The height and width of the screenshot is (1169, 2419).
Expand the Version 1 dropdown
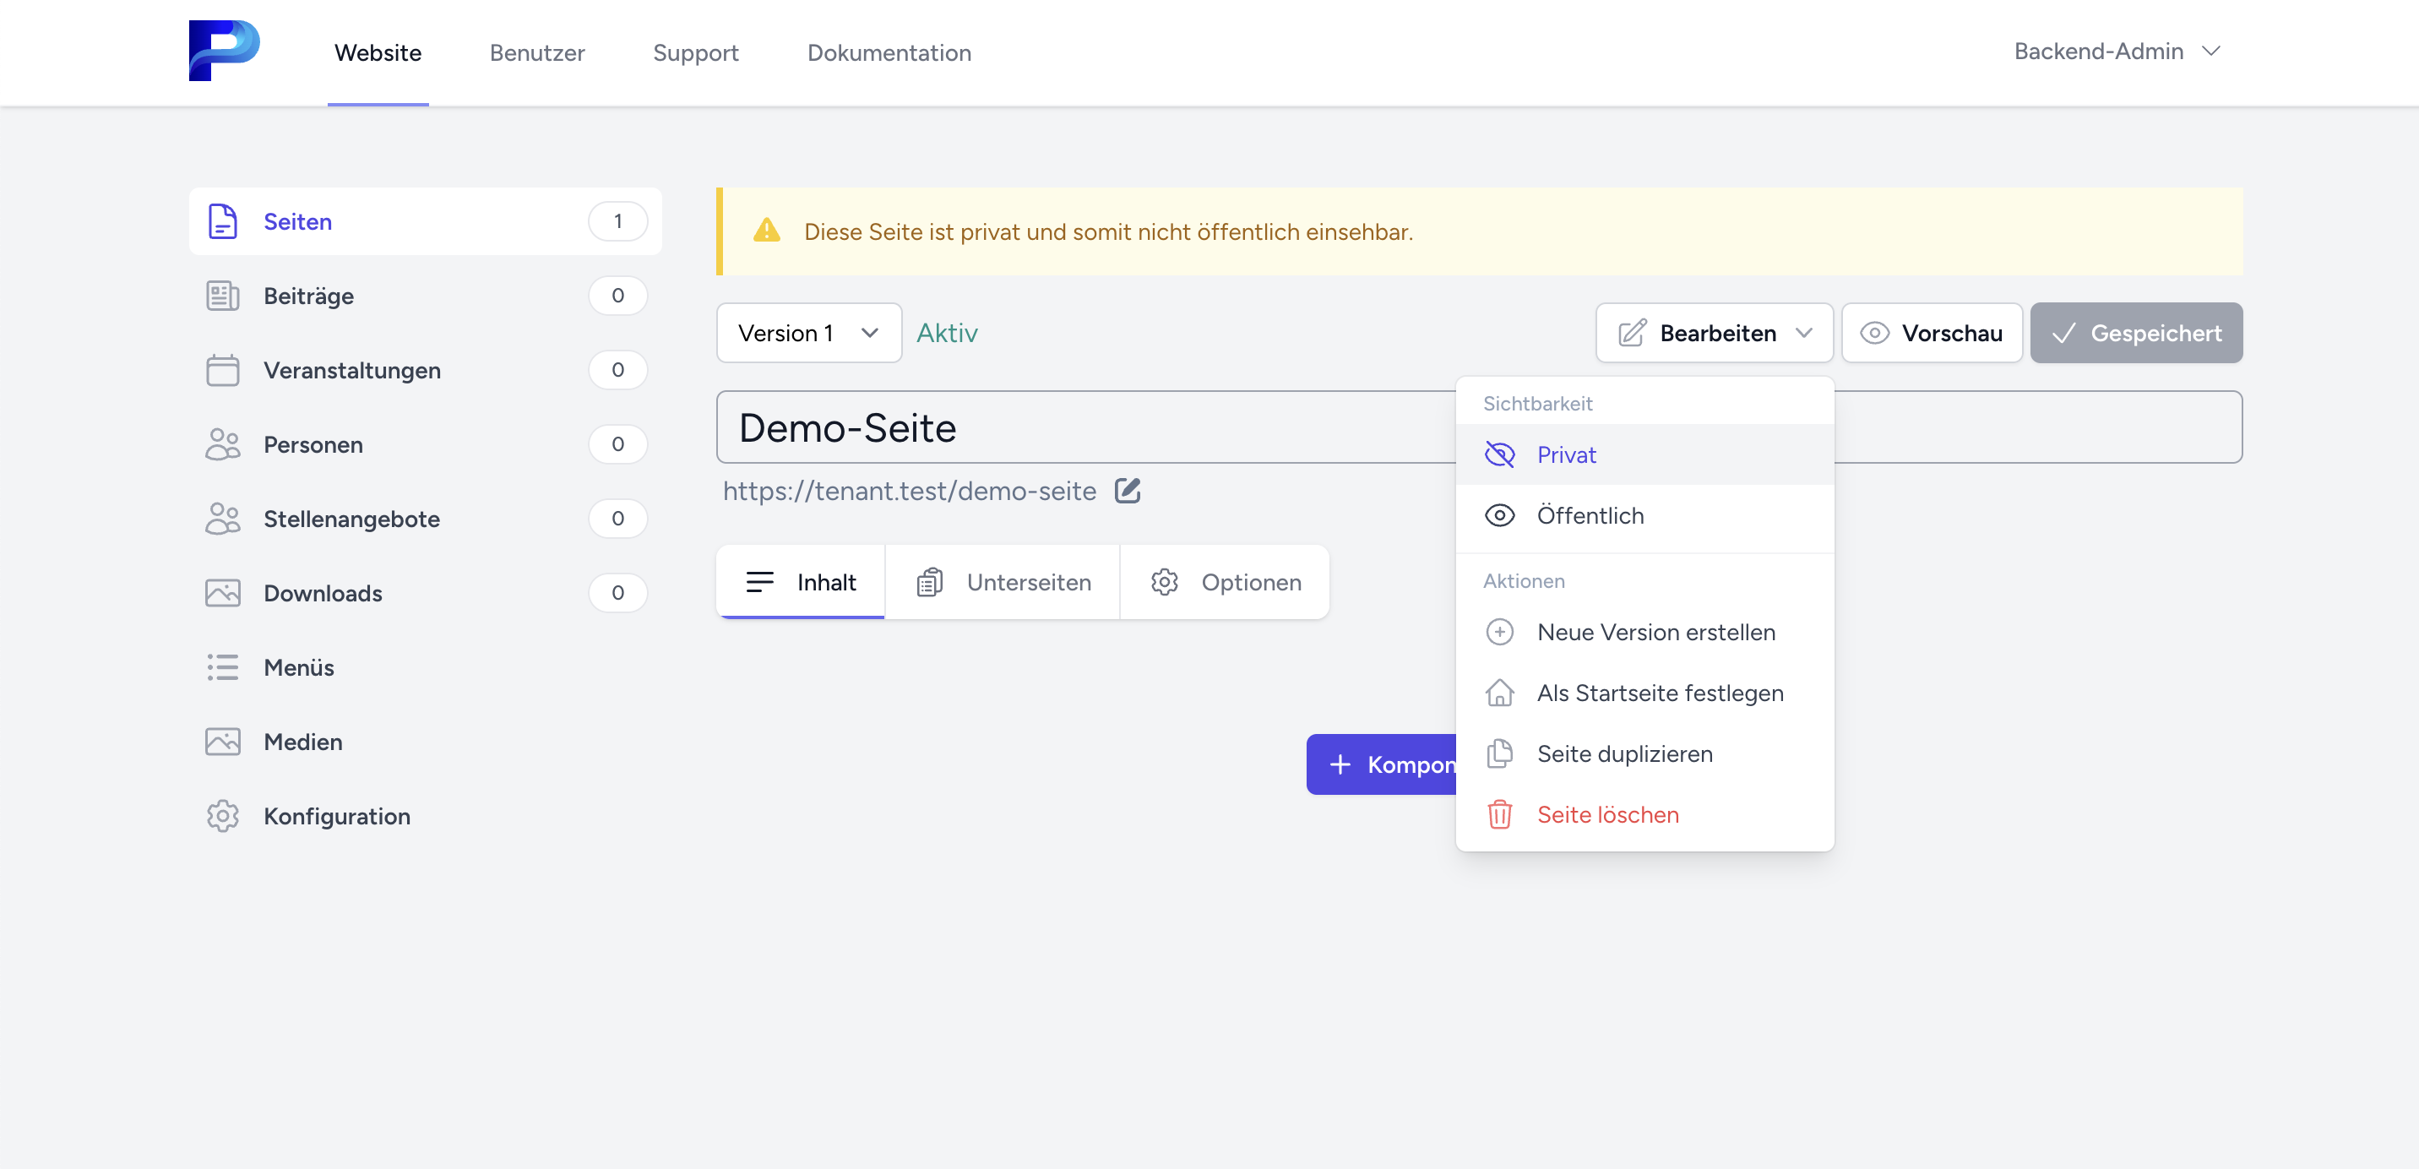807,334
